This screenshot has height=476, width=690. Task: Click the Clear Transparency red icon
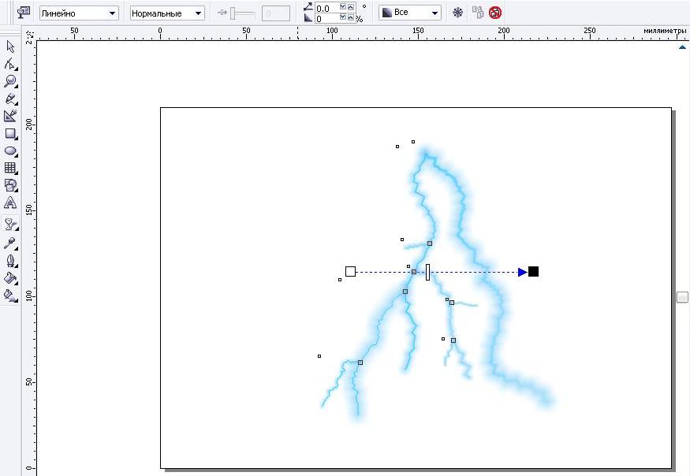[x=495, y=13]
